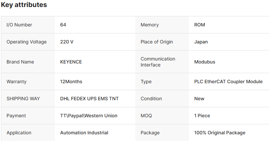The image size is (269, 141).
Task: Select the Modbus interface value
Action: point(205,62)
